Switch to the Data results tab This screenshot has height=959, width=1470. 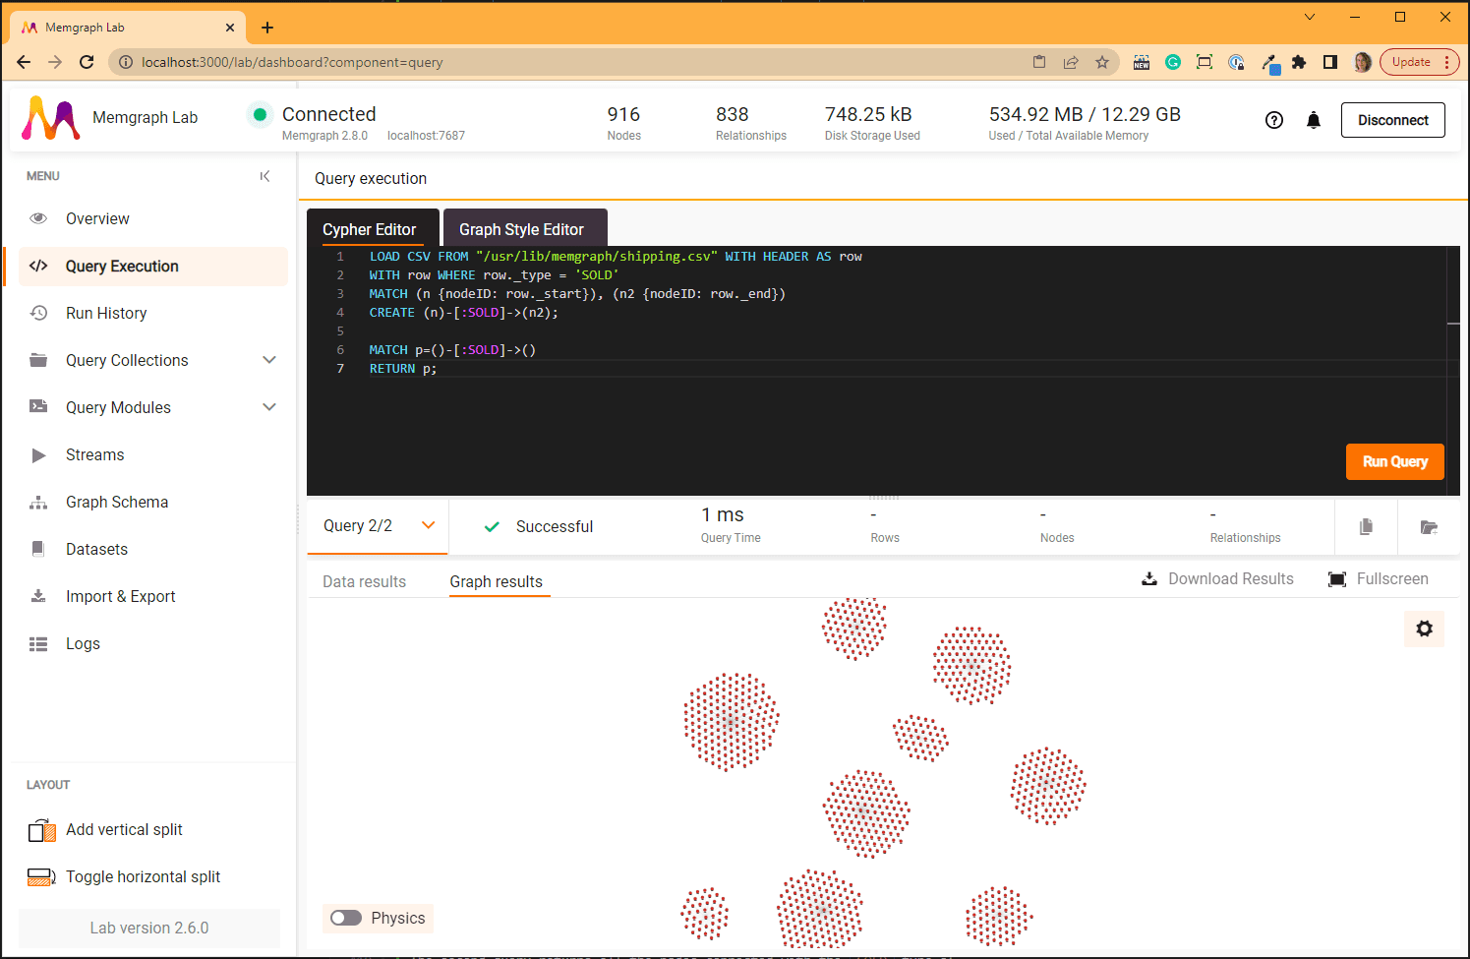pyautogui.click(x=364, y=581)
